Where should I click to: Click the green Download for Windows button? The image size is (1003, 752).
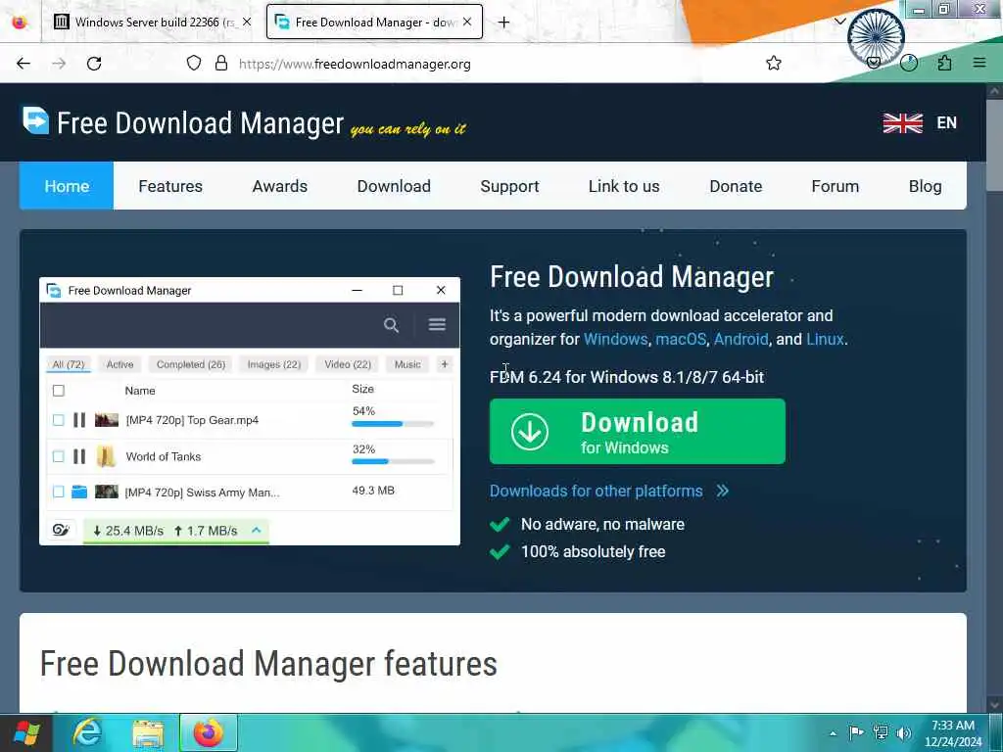pos(637,431)
